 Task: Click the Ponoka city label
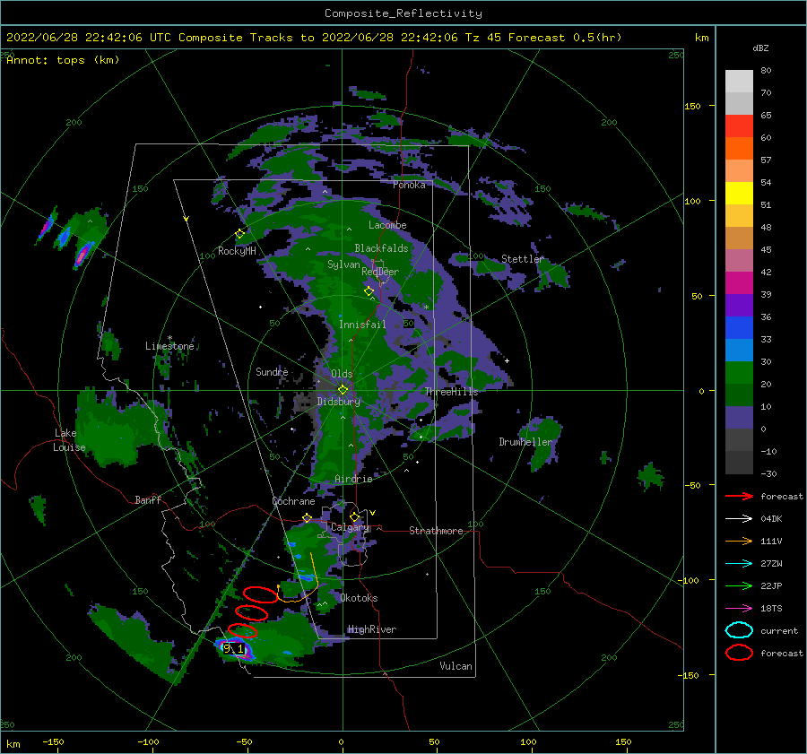409,185
